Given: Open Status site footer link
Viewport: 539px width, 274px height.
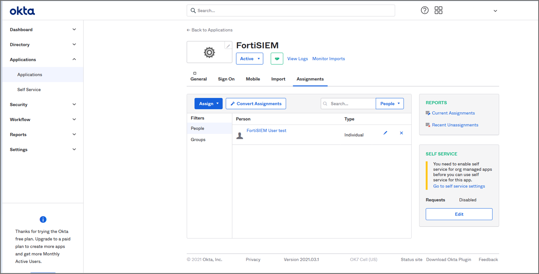Looking at the screenshot, I should [x=411, y=259].
